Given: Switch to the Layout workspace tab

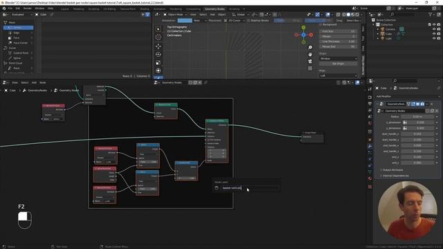Looking at the screenshot, I should click(x=64, y=9).
